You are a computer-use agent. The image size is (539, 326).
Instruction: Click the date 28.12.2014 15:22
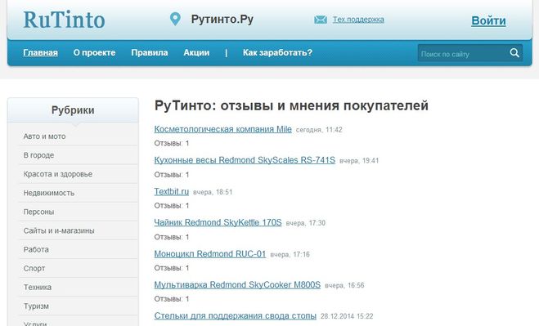point(347,316)
